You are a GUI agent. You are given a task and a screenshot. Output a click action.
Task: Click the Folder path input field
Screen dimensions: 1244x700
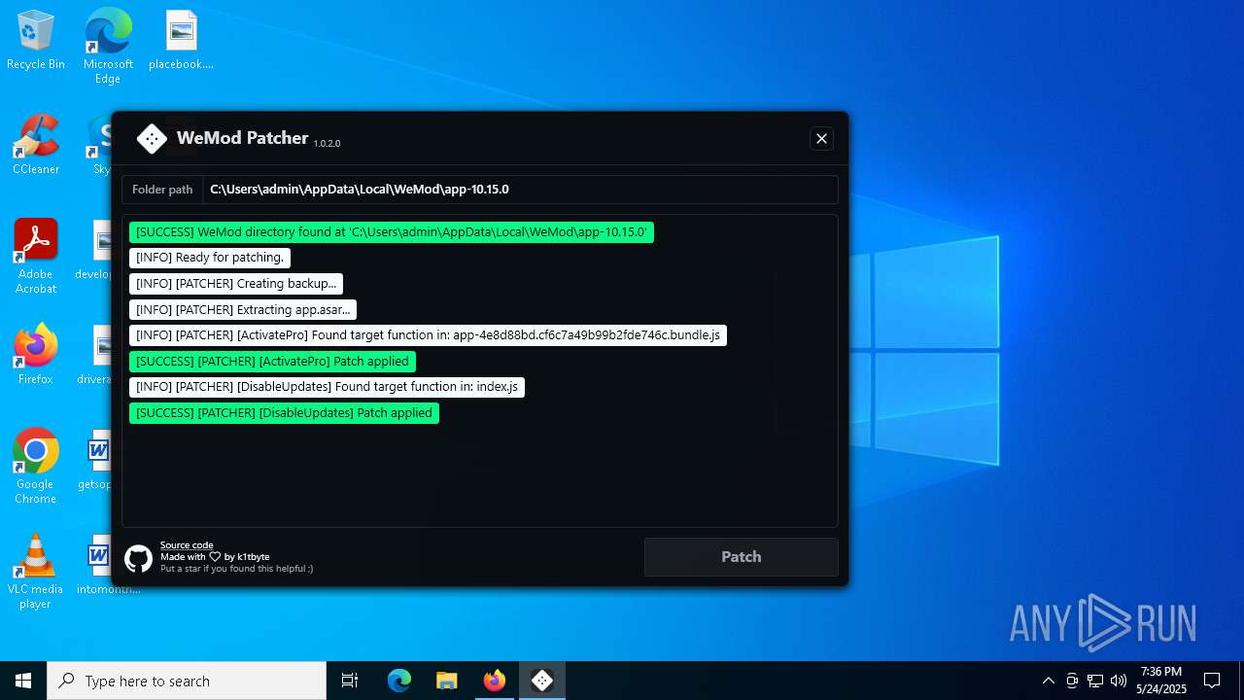tap(520, 190)
